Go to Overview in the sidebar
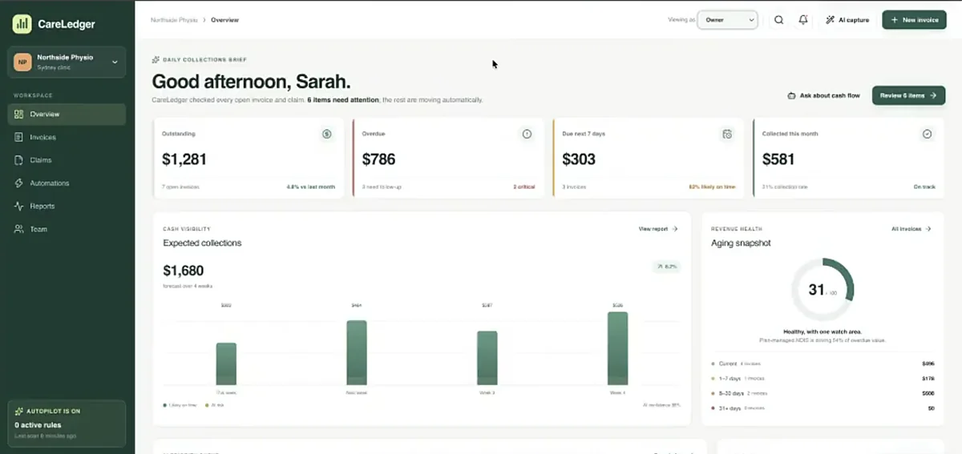 pos(66,115)
